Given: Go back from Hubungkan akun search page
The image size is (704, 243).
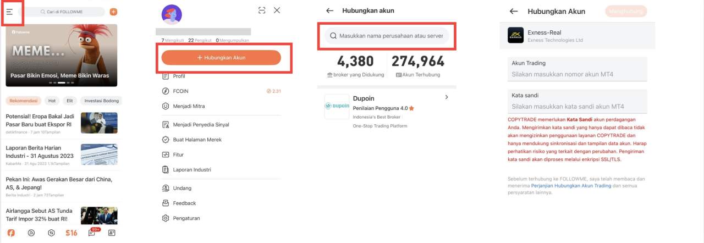Looking at the screenshot, I should coord(329,10).
